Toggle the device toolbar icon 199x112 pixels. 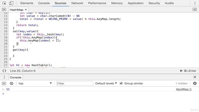[x=11, y=3]
